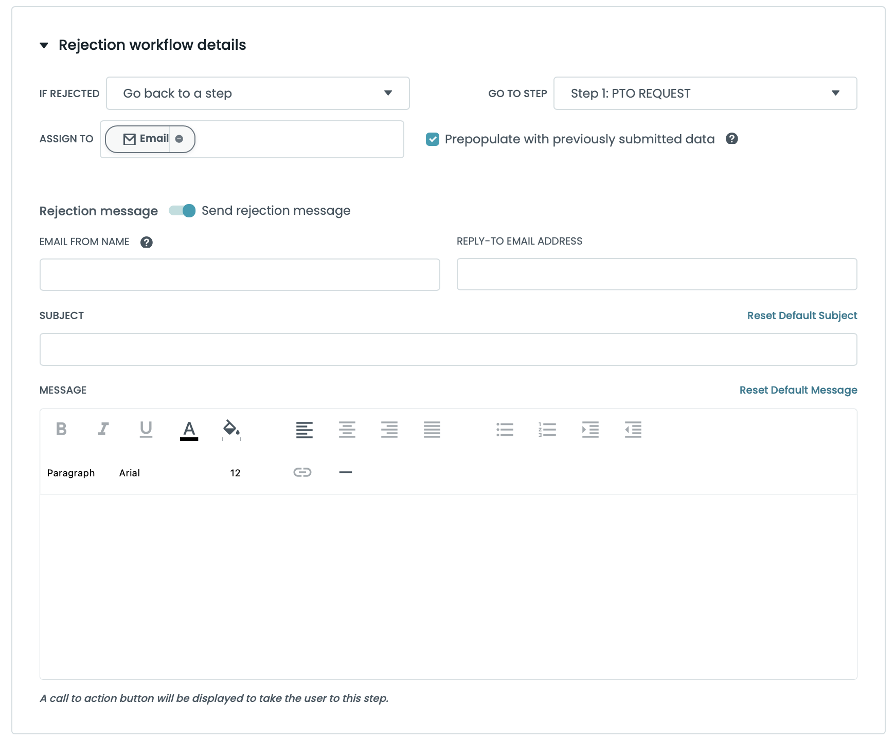Disable the Send rejection message toggle
Image resolution: width=895 pixels, height=741 pixels.
tap(183, 211)
